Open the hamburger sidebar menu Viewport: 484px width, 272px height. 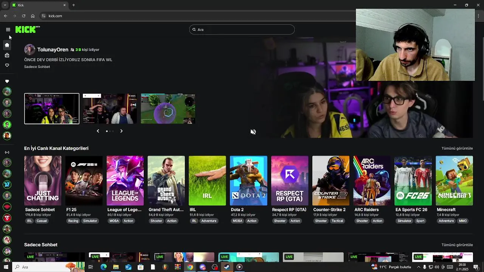click(x=8, y=29)
